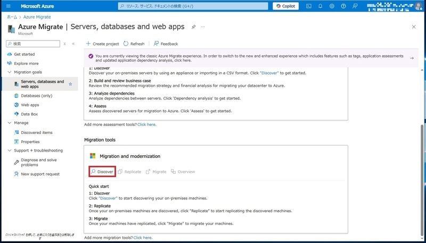Go to the Azure Migrate breadcrumb
The width and height of the screenshot is (426, 243).
tap(37, 17)
